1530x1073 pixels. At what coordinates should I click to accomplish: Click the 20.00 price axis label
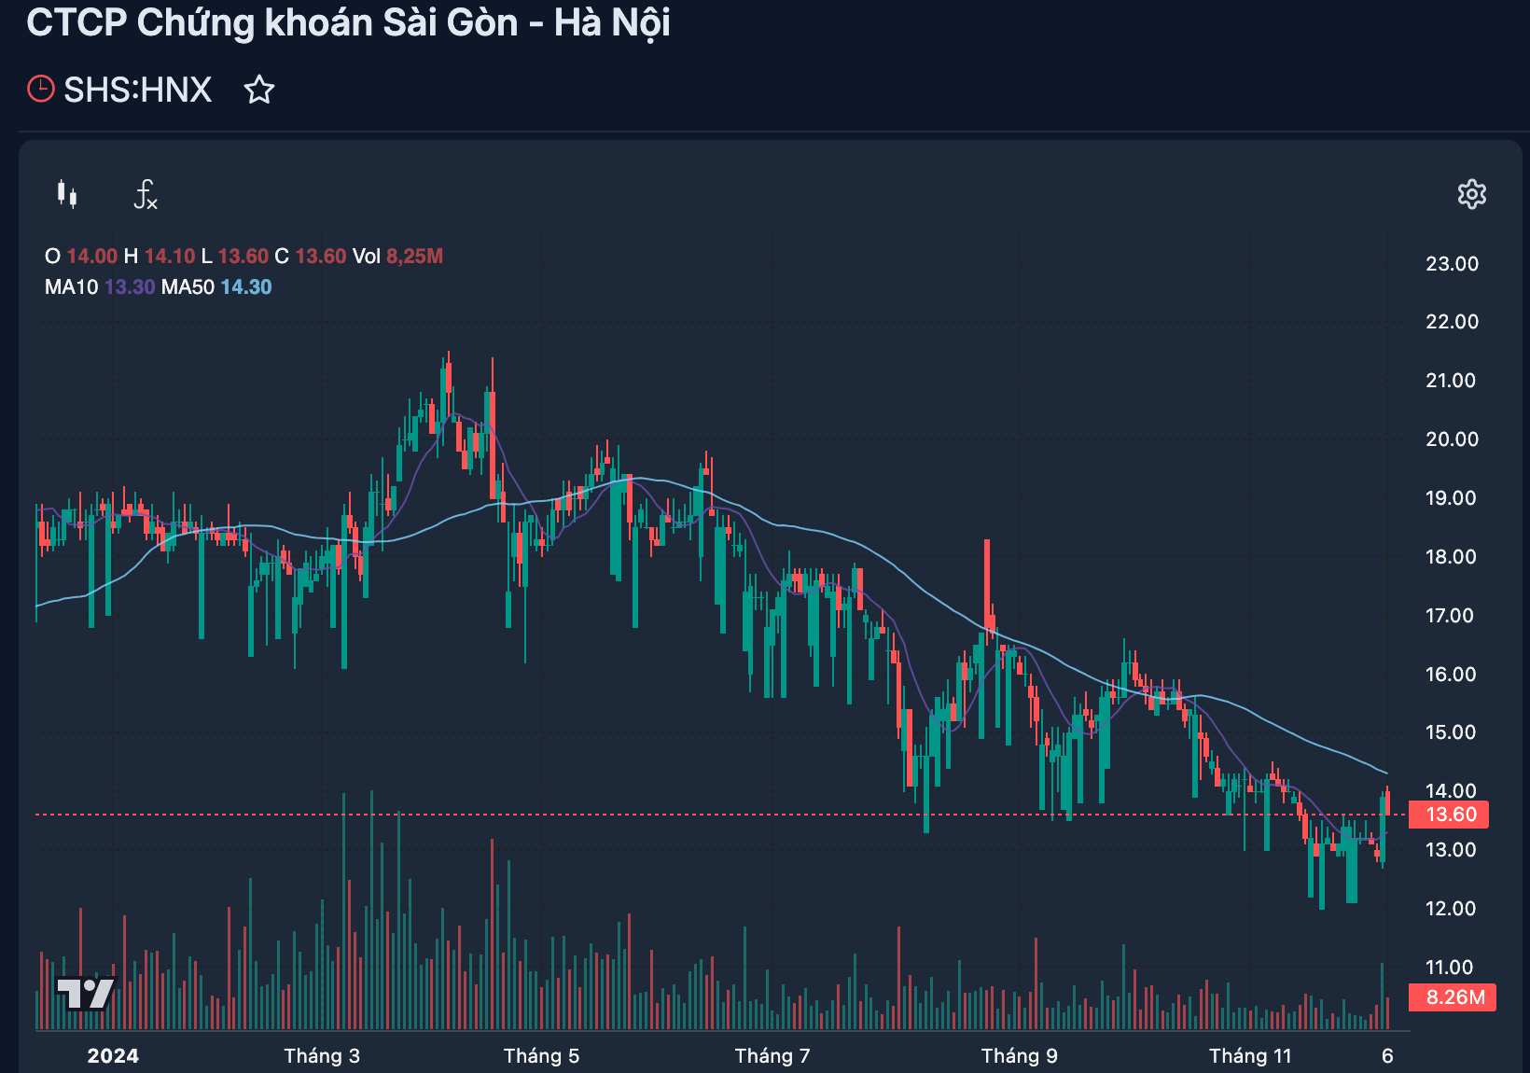pyautogui.click(x=1452, y=439)
